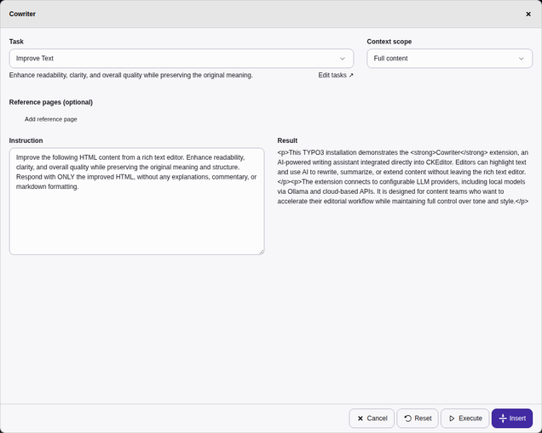Click the circular arrow Reset icon

[408, 419]
